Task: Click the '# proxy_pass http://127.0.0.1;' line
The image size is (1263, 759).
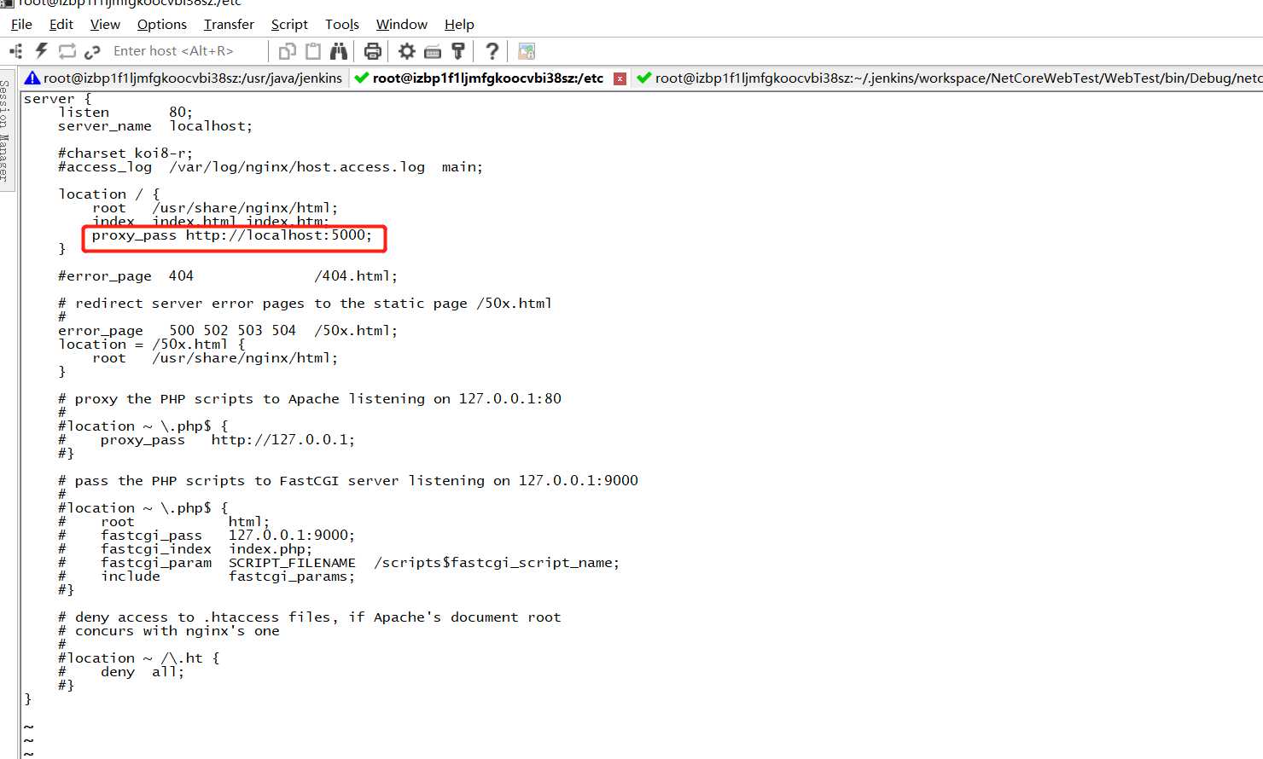Action: 207,440
